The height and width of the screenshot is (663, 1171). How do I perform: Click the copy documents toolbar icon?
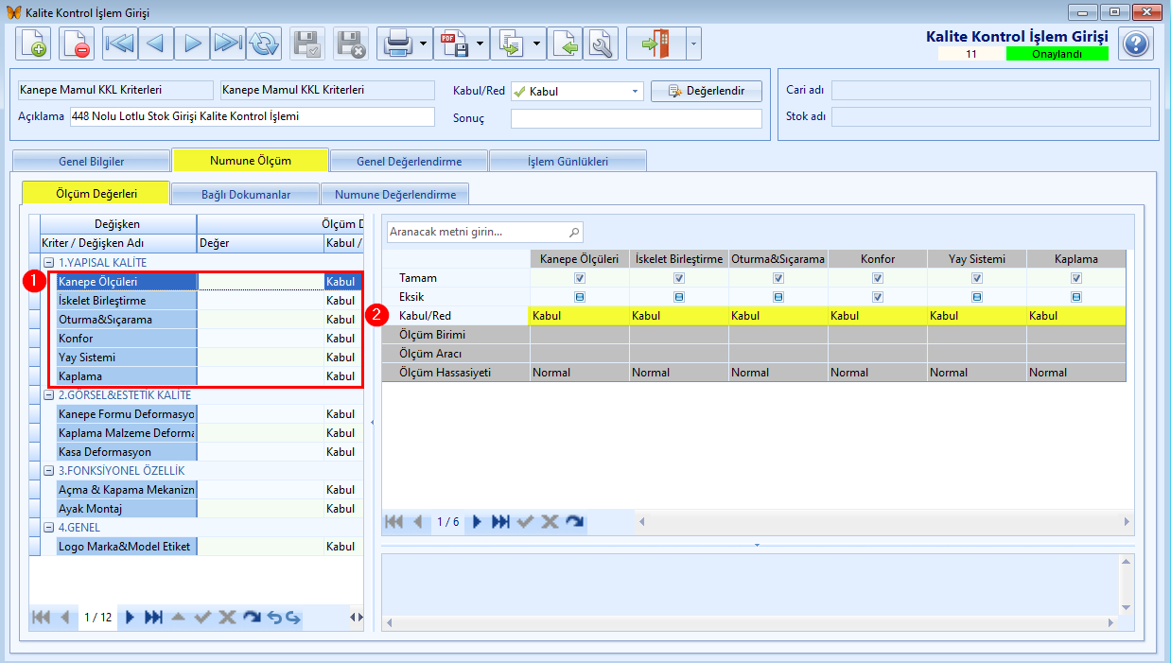click(512, 44)
